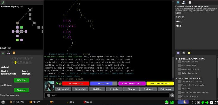
Task: Tick the Quick Queueing checkbox
Action: (179, 73)
